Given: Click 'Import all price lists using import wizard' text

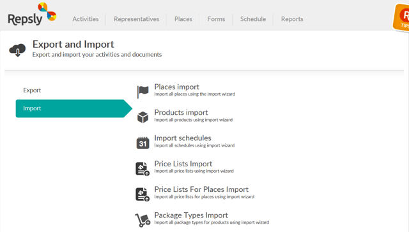Looking at the screenshot, I should [194, 171].
